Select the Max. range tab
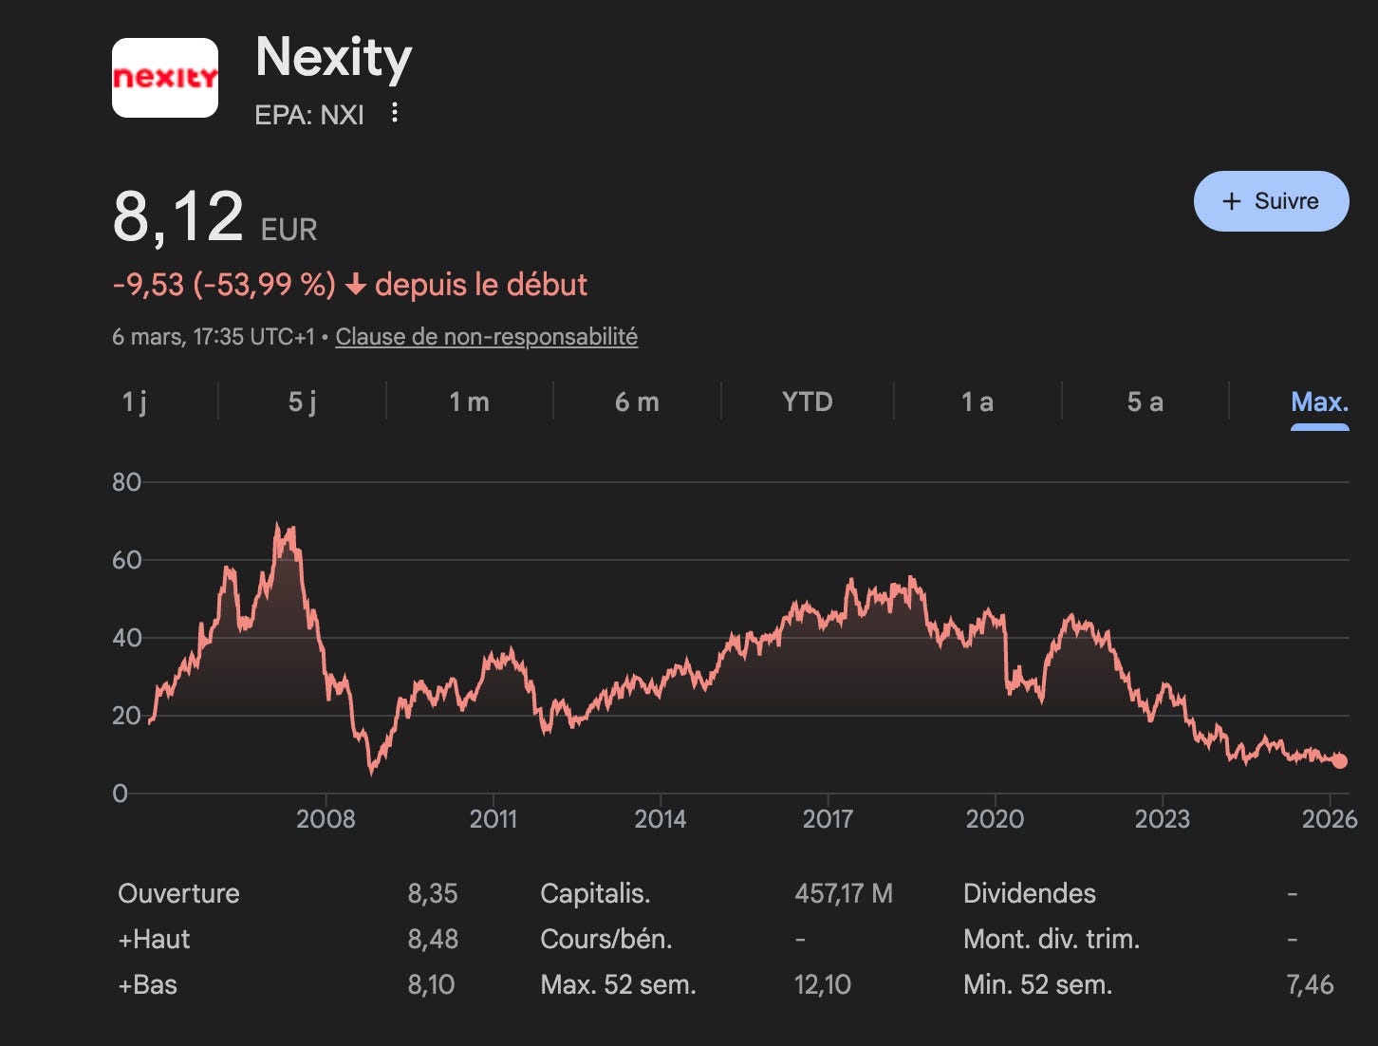The image size is (1378, 1046). (1319, 402)
